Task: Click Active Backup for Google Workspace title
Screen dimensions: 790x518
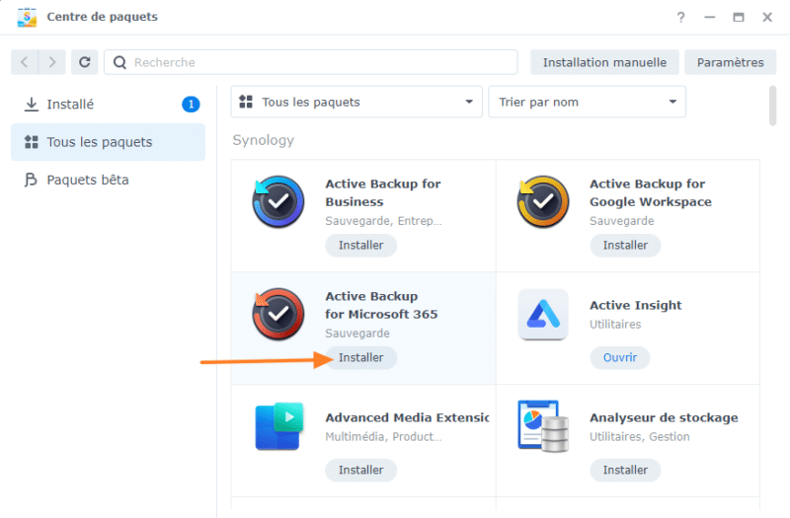Action: pos(651,192)
